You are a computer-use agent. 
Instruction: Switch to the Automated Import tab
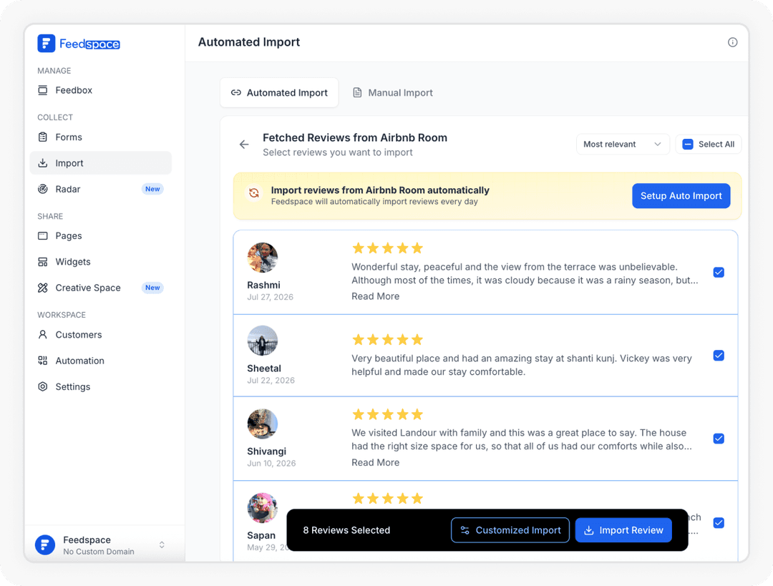[279, 92]
